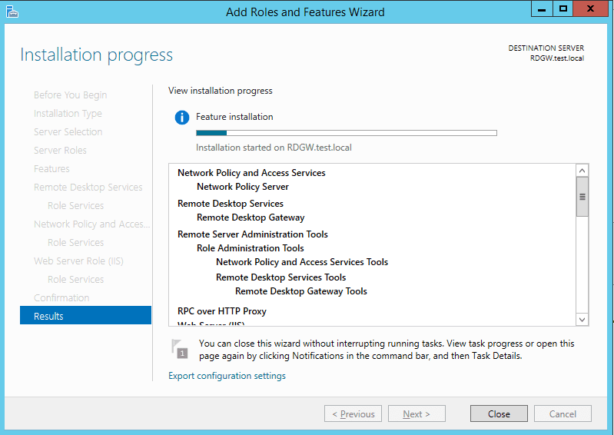Click the Close button
The width and height of the screenshot is (614, 435).
[499, 413]
